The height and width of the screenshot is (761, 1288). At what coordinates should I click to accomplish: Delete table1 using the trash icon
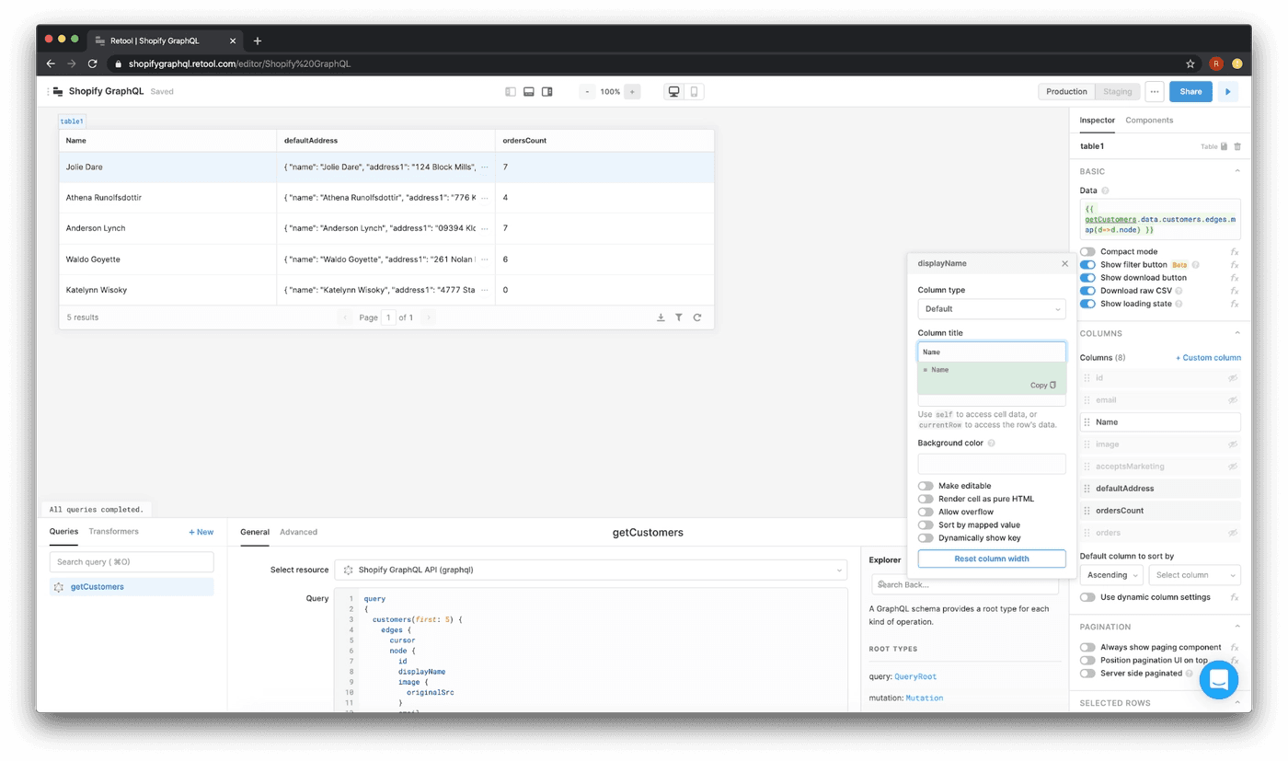(x=1237, y=146)
